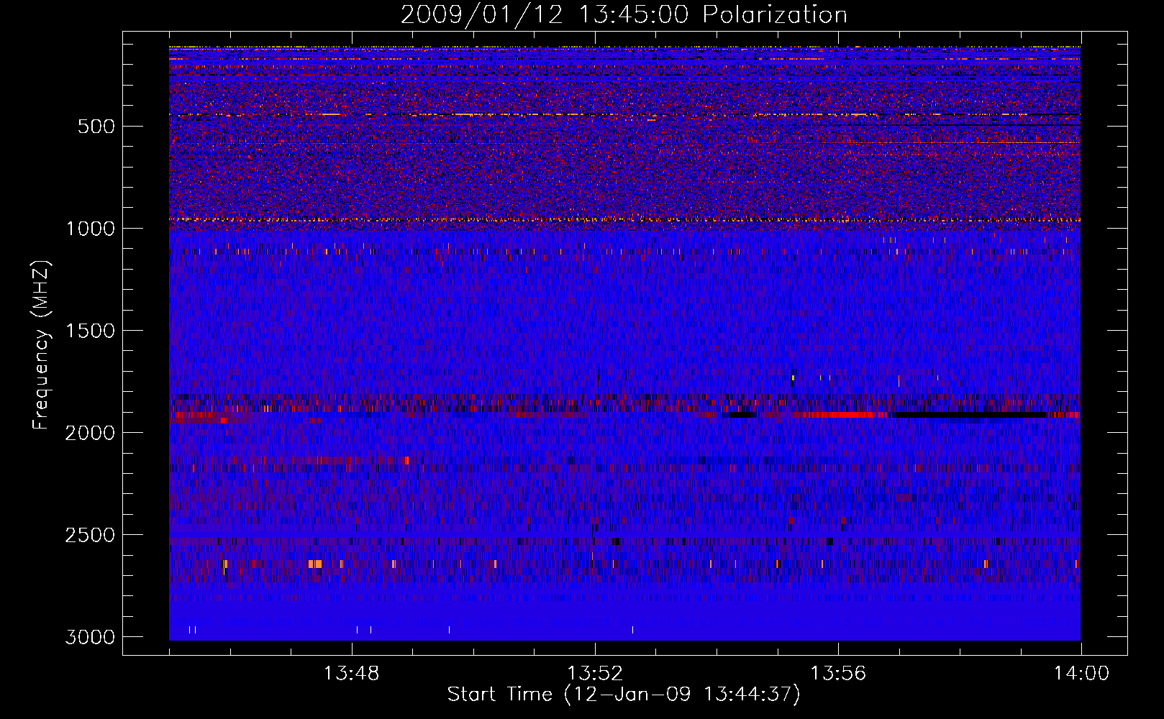The width and height of the screenshot is (1164, 719).
Task: Click the '13:56' time tick label
Action: click(838, 674)
